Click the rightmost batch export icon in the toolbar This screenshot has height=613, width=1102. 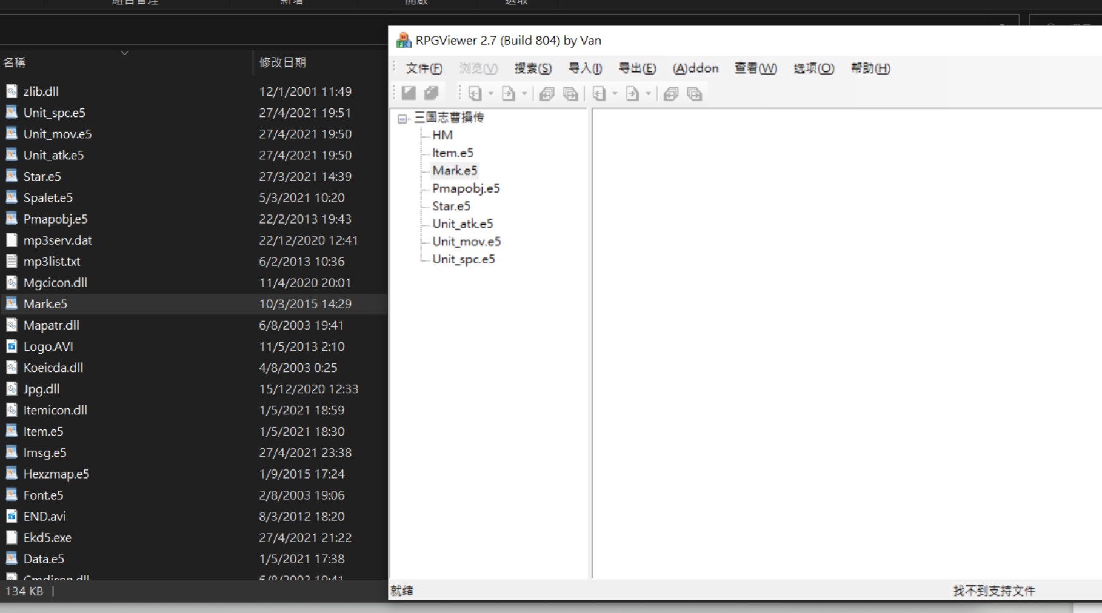click(694, 94)
